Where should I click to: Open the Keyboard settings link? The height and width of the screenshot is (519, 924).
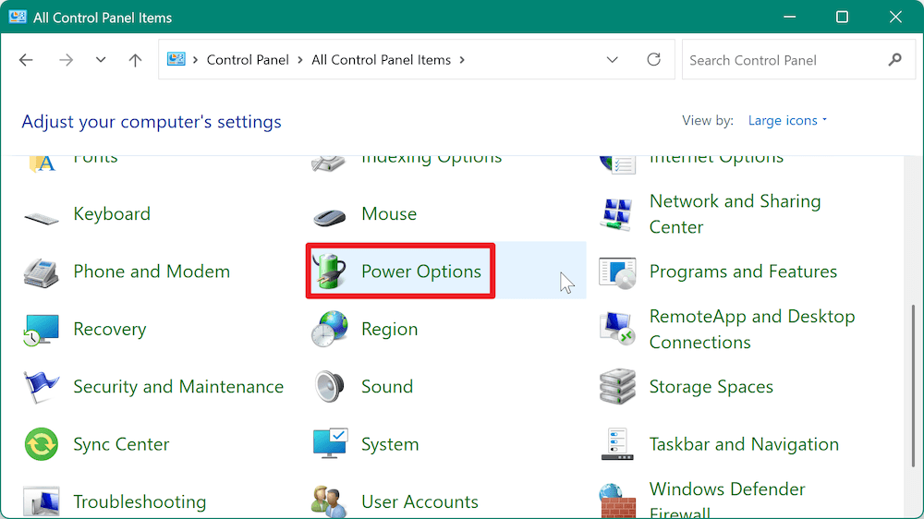click(x=112, y=214)
